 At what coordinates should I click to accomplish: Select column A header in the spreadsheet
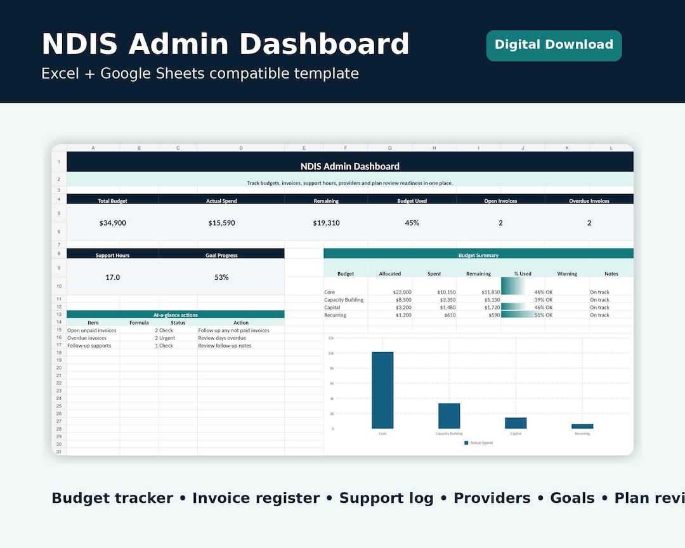pos(93,148)
